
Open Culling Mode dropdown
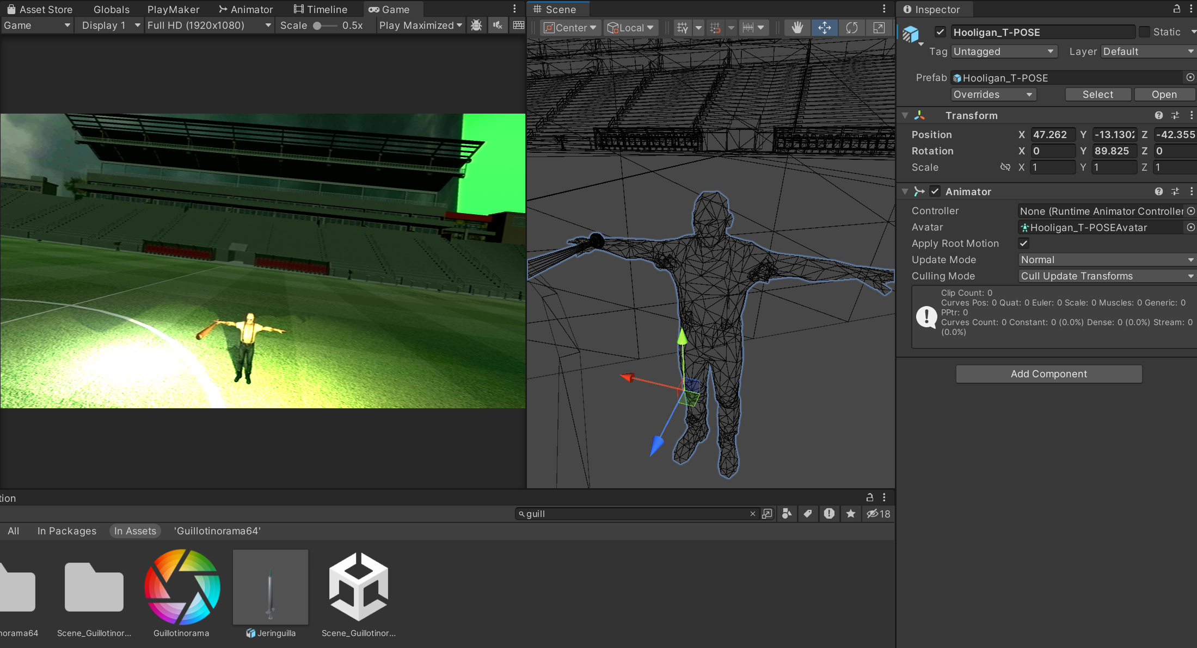[x=1107, y=276]
